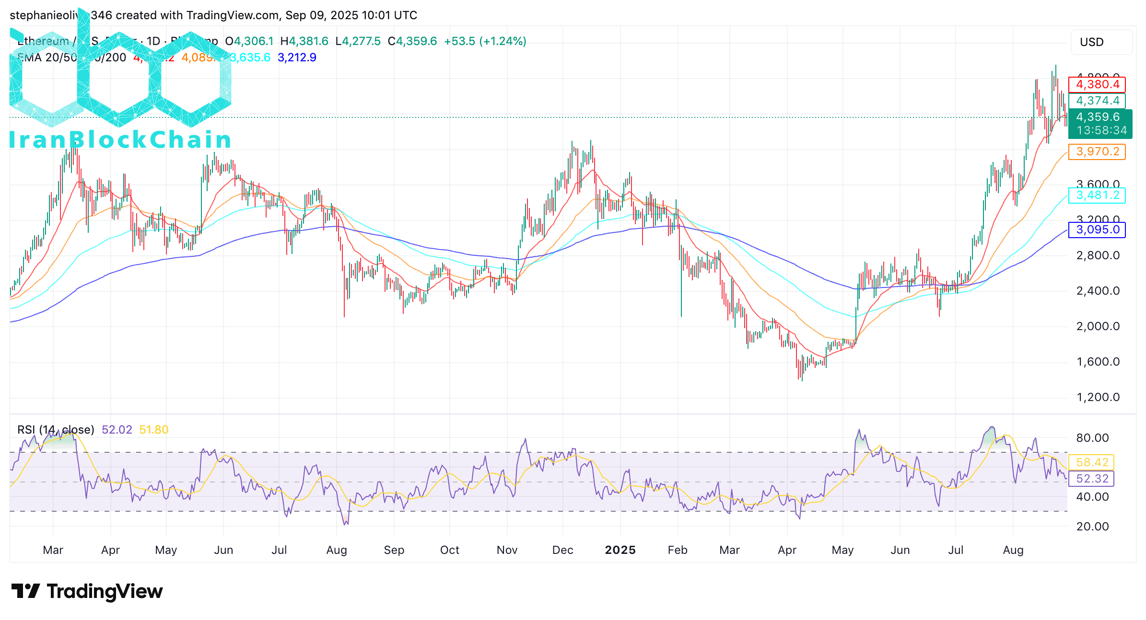Click the orange 3,970.2 EMA price tag

point(1097,152)
